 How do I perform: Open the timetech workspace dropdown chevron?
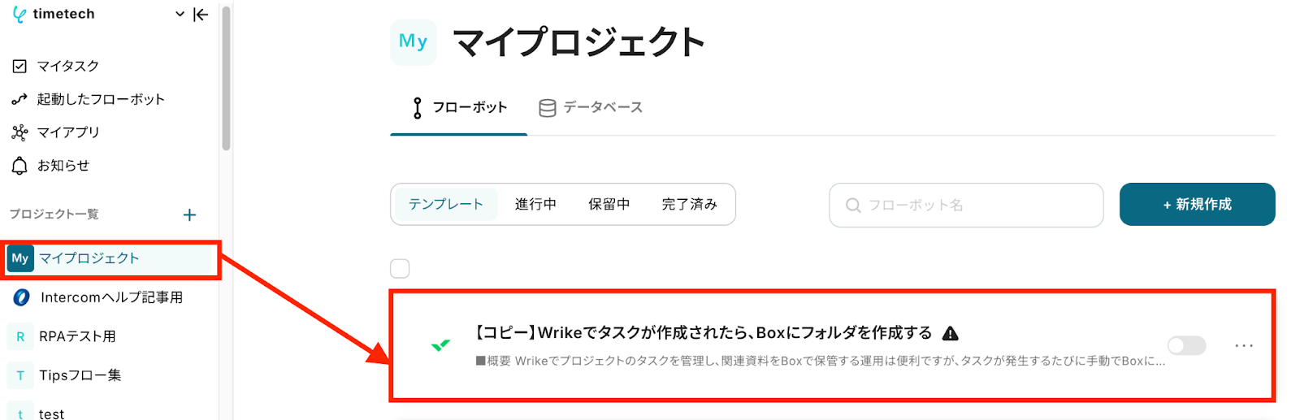tap(180, 15)
